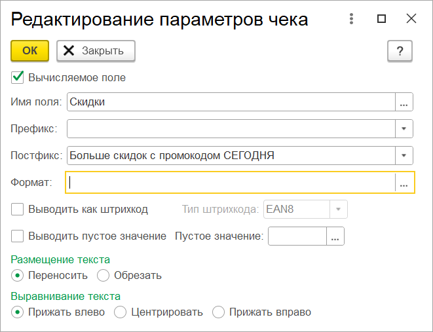
Task: Expand the Постфикс dropdown list
Action: (404, 155)
